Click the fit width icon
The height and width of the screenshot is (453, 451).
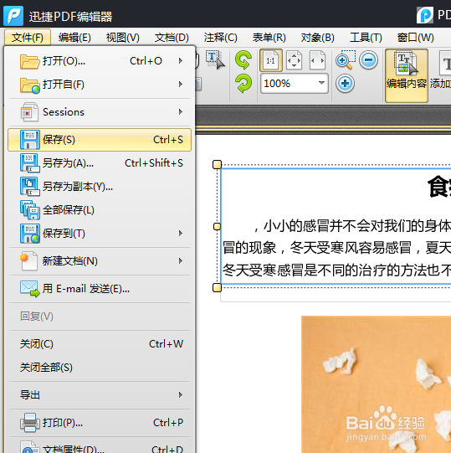(x=317, y=60)
